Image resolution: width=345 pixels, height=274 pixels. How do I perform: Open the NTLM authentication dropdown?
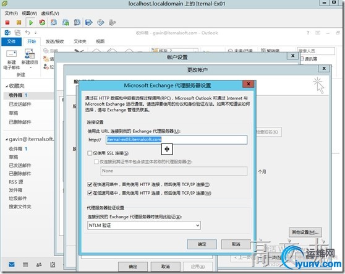144,225
